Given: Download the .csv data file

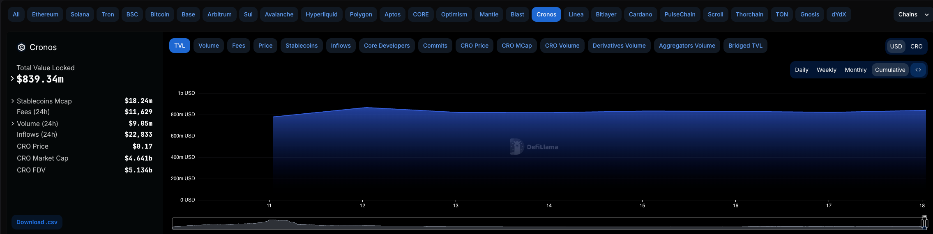Looking at the screenshot, I should click(x=37, y=222).
